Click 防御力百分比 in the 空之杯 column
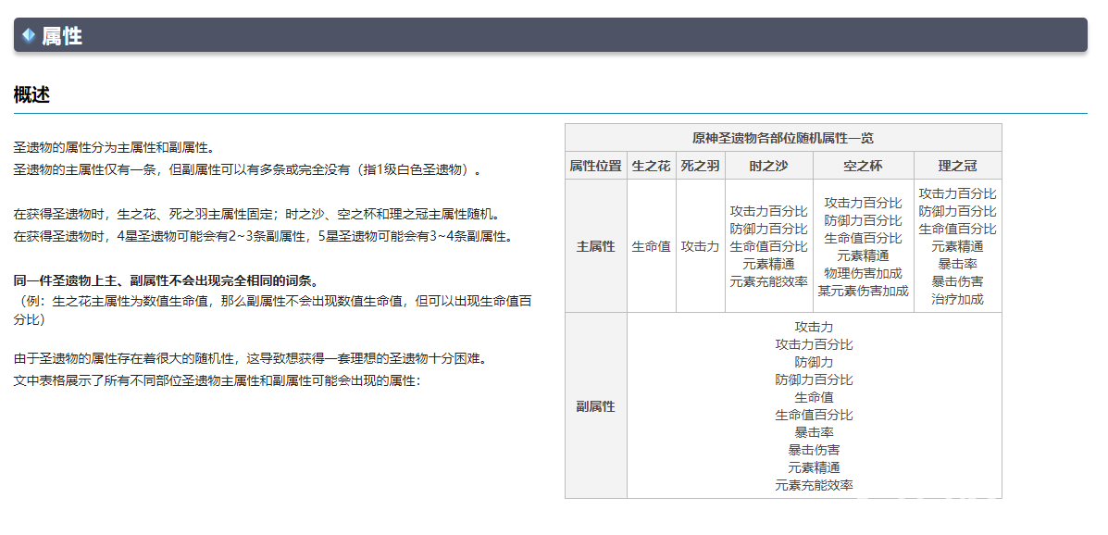 (x=863, y=219)
